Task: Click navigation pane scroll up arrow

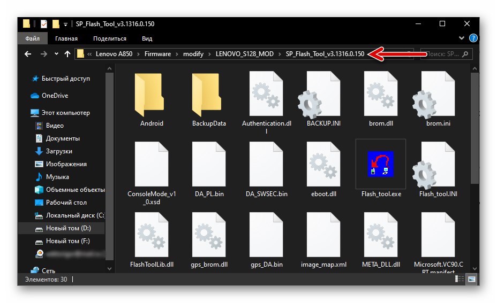Action: click(109, 68)
